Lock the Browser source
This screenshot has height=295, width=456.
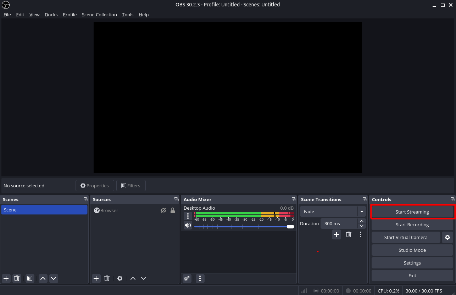(x=173, y=210)
